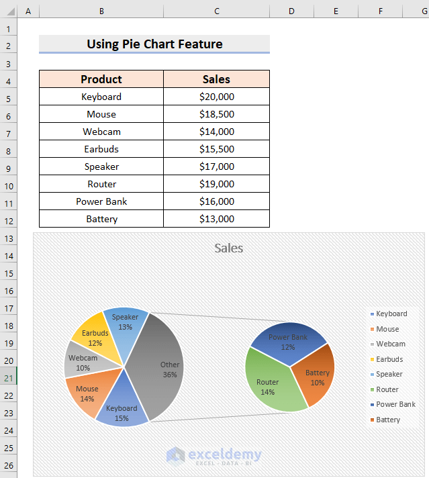The height and width of the screenshot is (478, 429).
Task: Click the Keyboard legend color marker
Action: pos(372,314)
